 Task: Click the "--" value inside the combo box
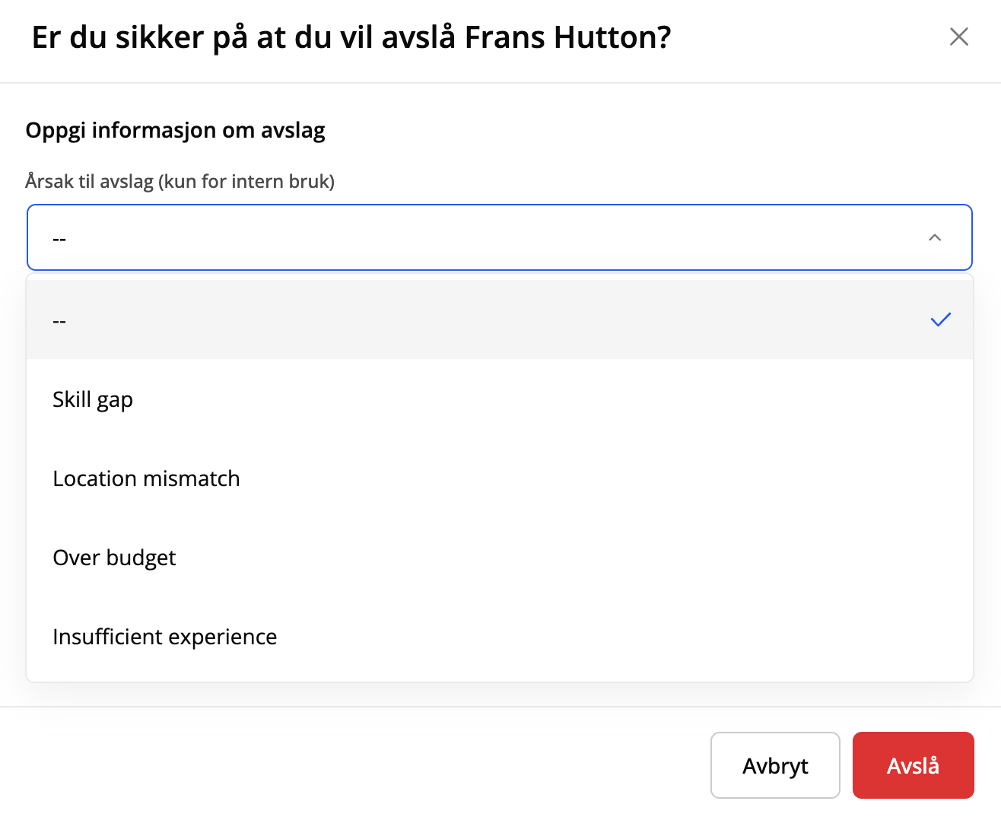coord(59,239)
